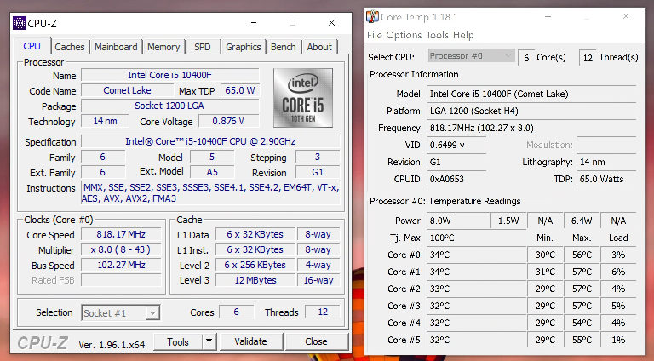Close the Core Temp window with X
Viewport: 654px width, 361px height.
(626, 17)
